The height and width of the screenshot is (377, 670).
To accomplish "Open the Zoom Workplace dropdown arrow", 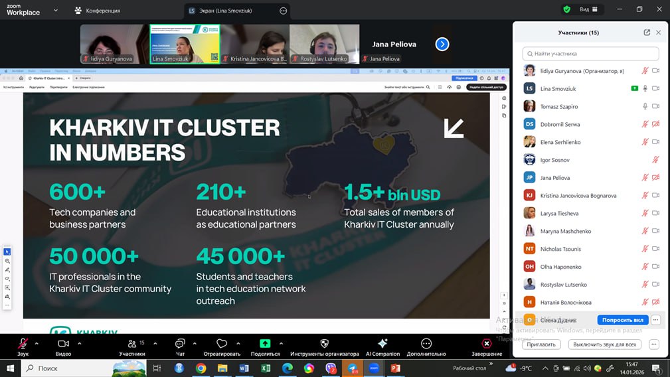I will pyautogui.click(x=54, y=11).
